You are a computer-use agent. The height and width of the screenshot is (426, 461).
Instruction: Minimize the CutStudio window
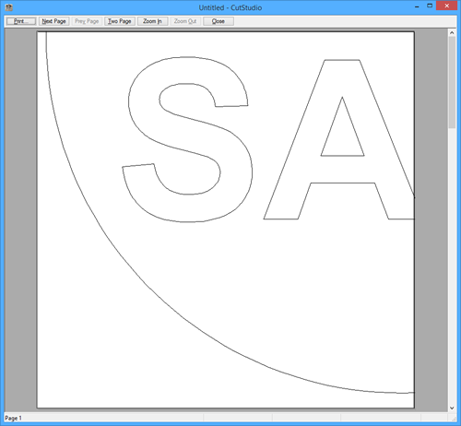click(x=417, y=6)
